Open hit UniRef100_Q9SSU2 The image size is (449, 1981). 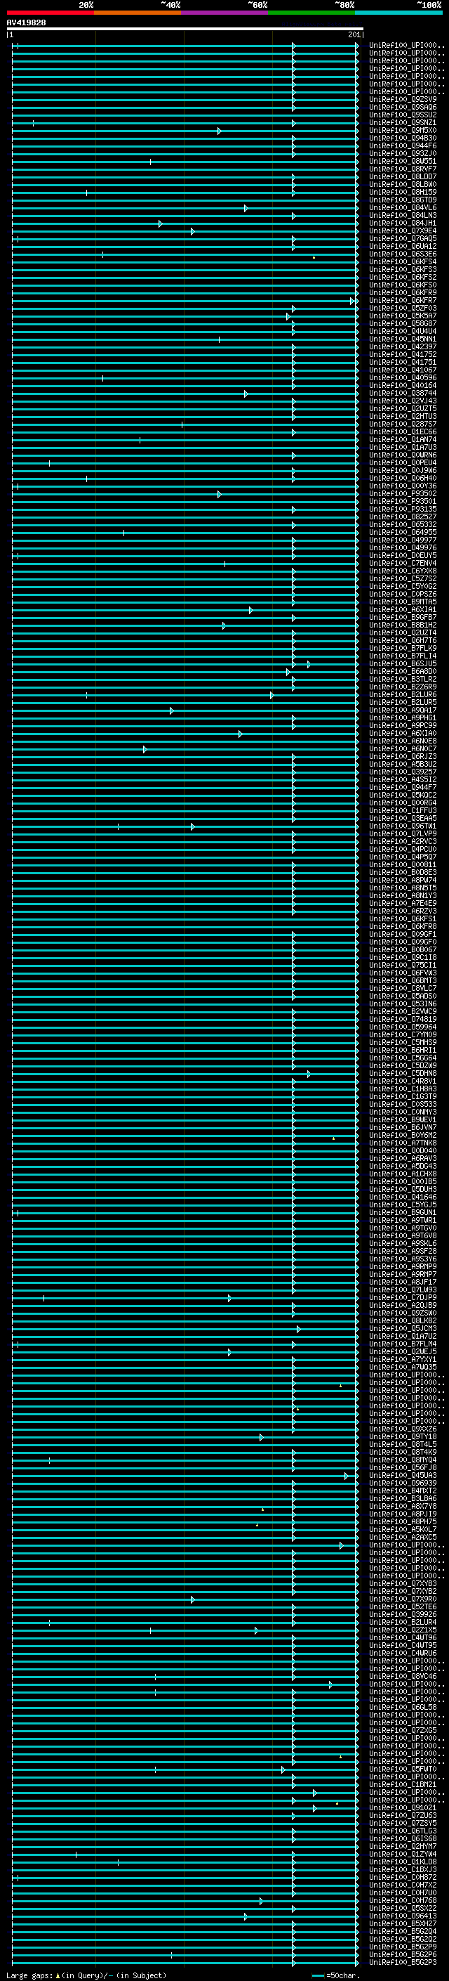403,115
